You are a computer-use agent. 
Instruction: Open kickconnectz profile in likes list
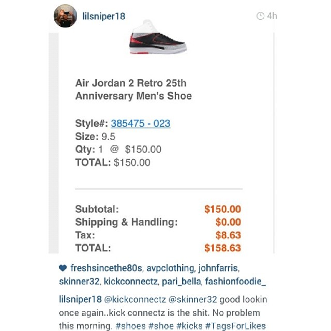(x=131, y=281)
